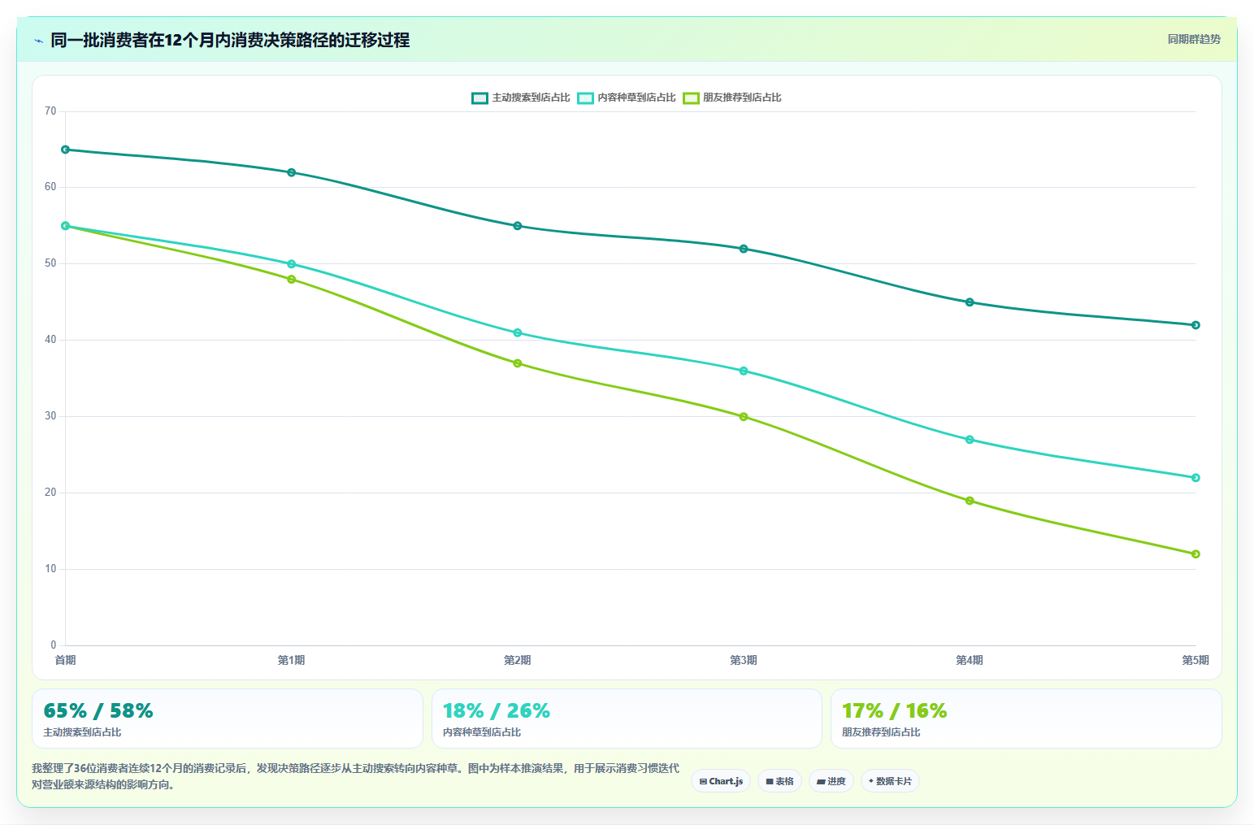The image size is (1254, 825).
Task: Open the Chart.js chip
Action: pyautogui.click(x=721, y=781)
